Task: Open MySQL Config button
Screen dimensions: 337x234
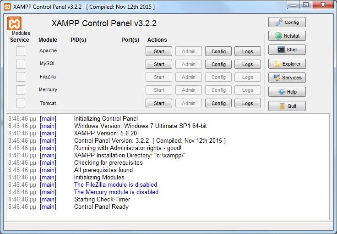Action: [x=218, y=64]
